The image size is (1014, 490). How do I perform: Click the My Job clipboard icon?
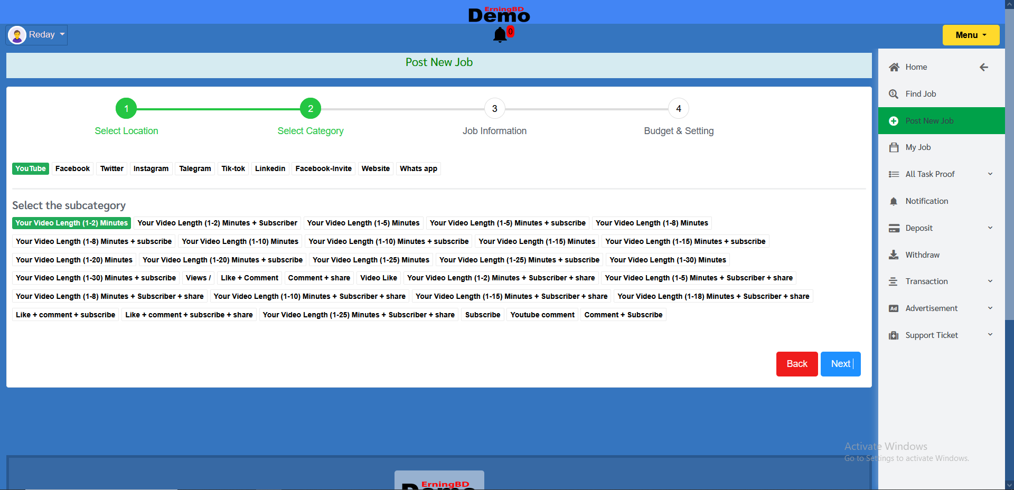pyautogui.click(x=894, y=147)
